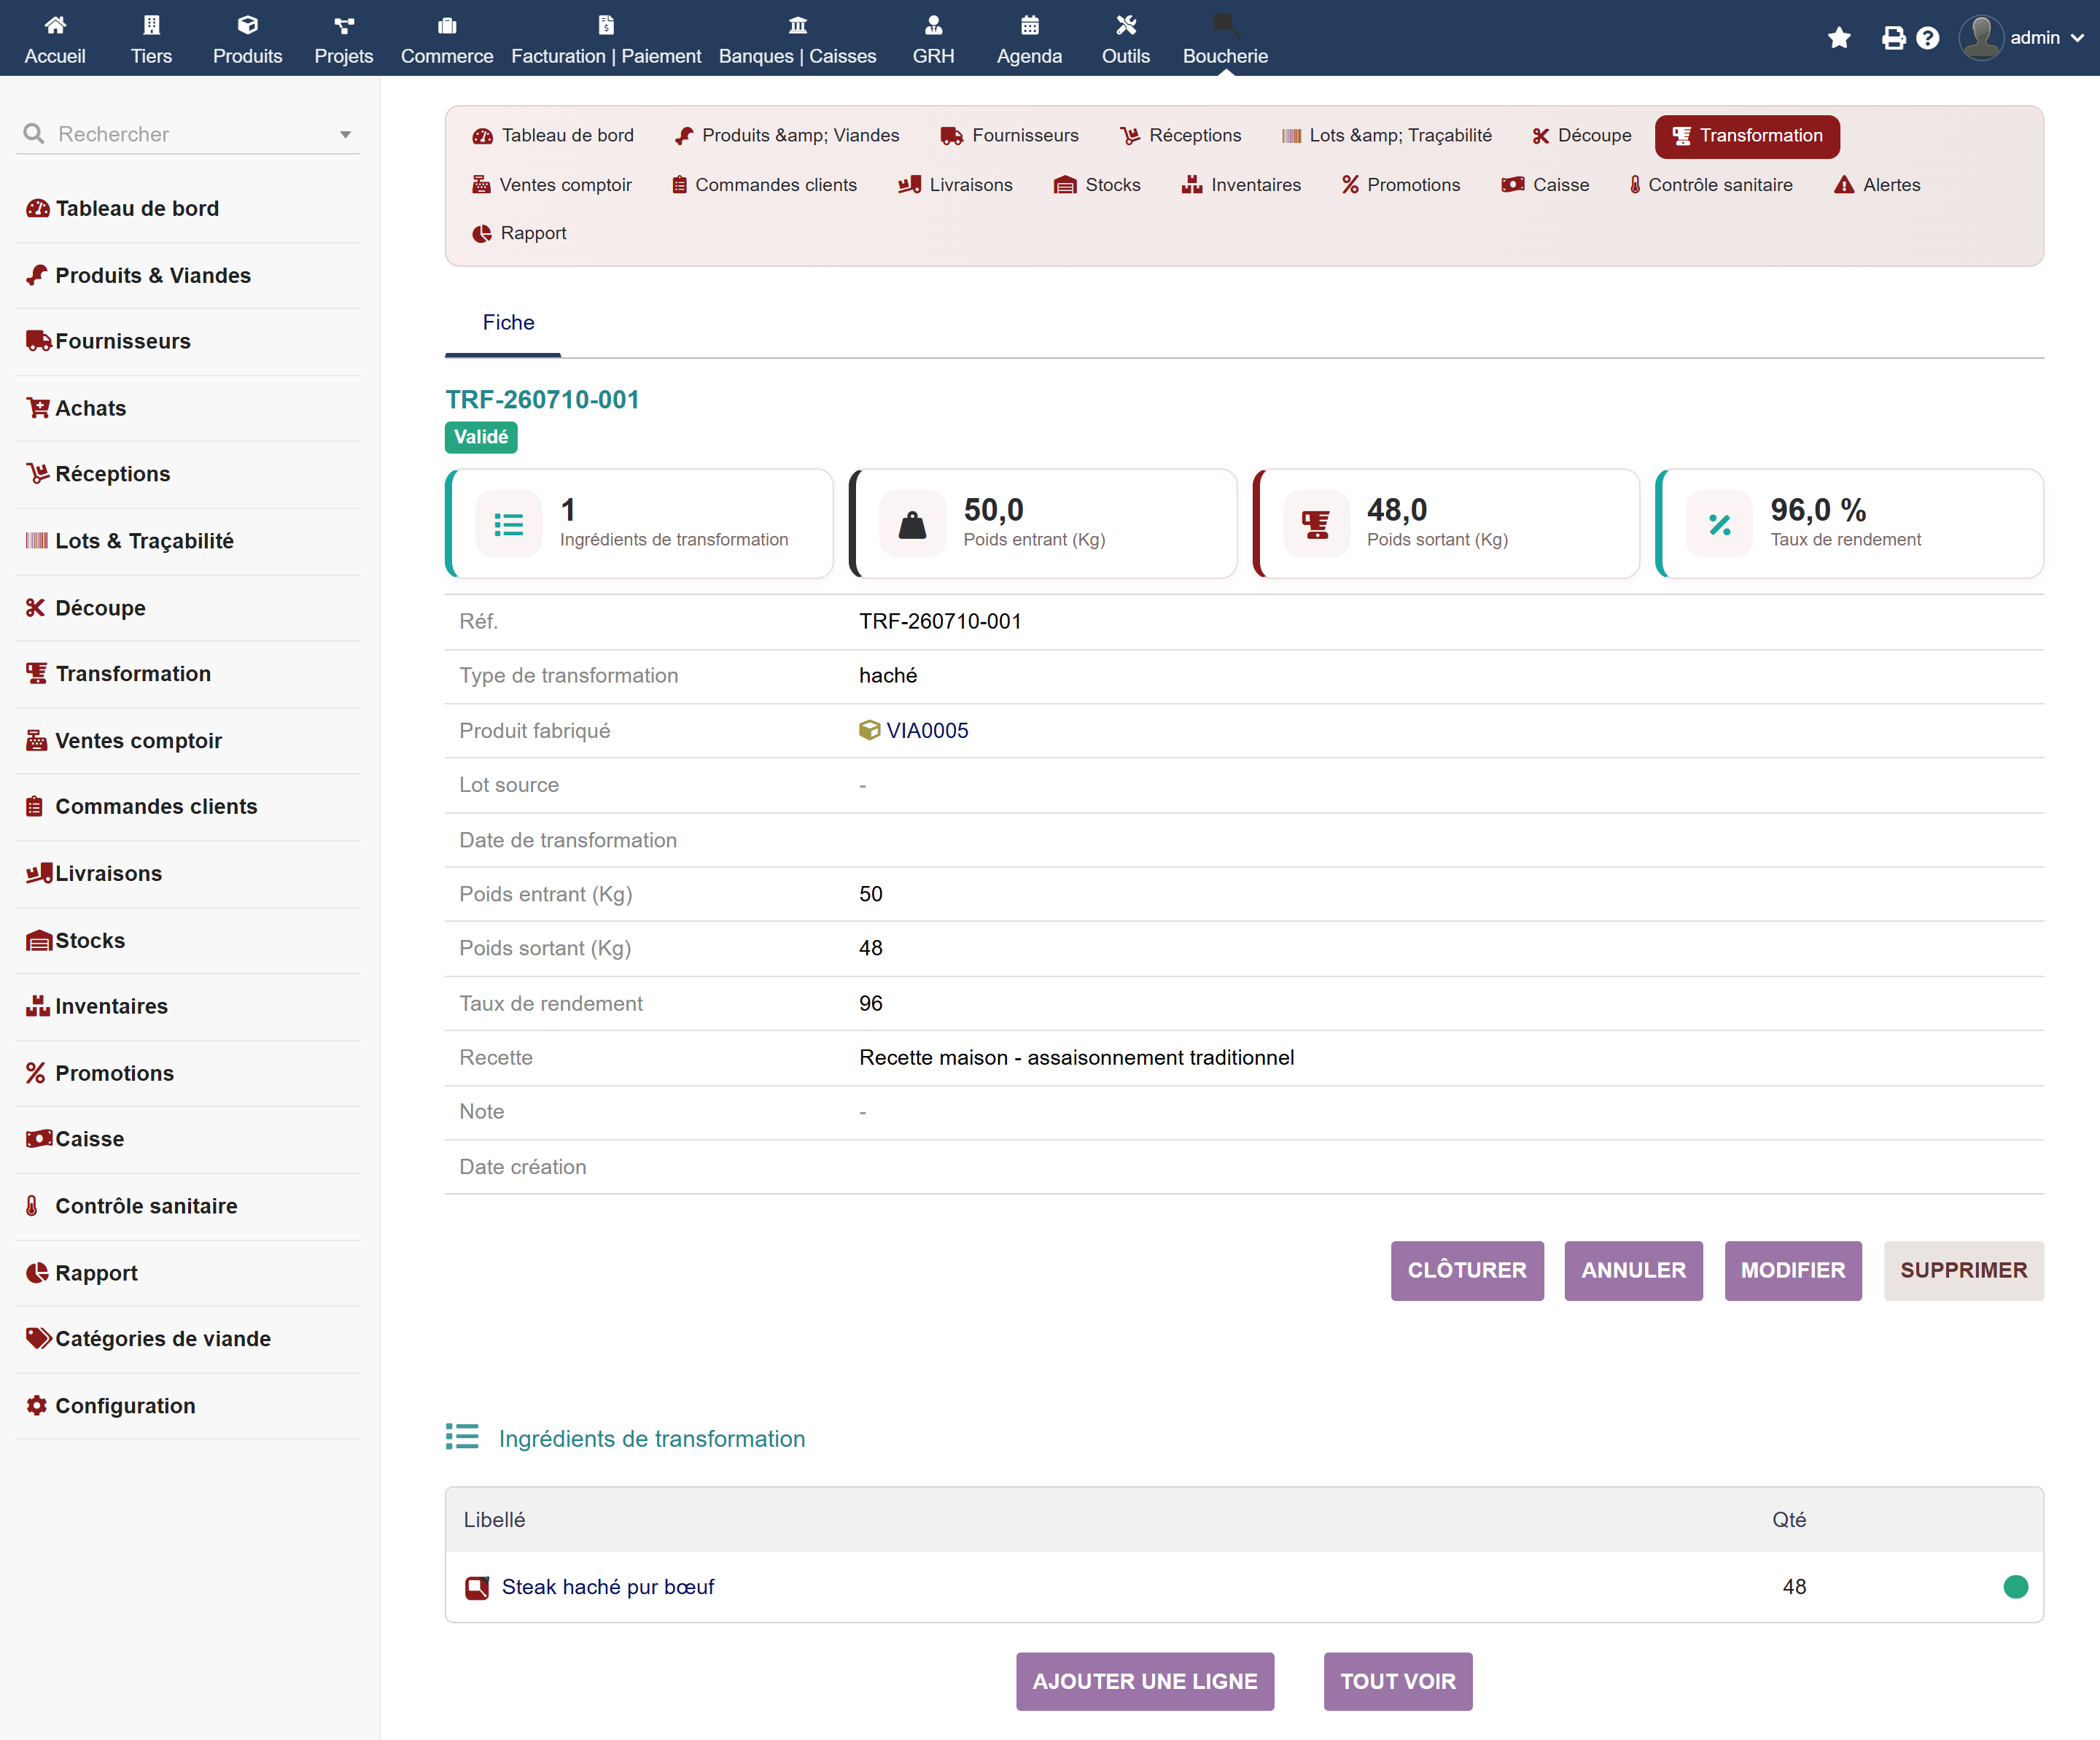This screenshot has width=2100, height=1740.
Task: Toggle the green status dot on ingredient line
Action: [x=2015, y=1587]
